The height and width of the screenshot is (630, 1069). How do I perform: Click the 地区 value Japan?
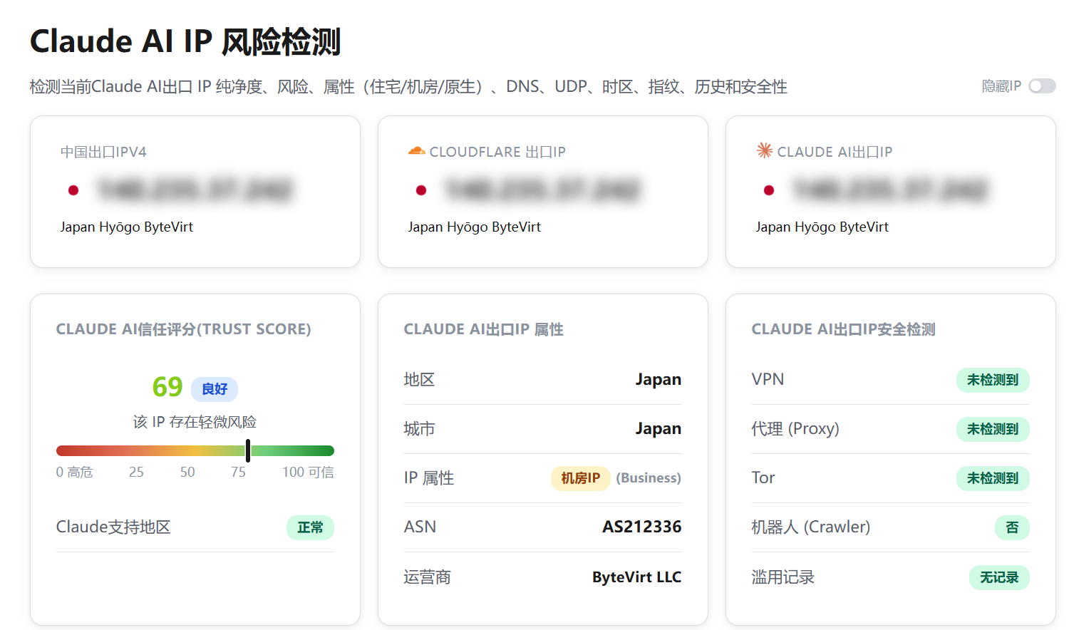click(659, 380)
